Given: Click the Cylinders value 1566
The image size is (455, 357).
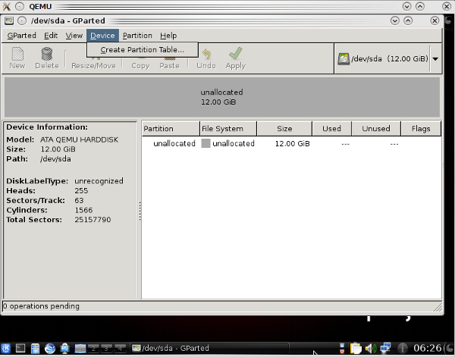Looking at the screenshot, I should tap(83, 210).
